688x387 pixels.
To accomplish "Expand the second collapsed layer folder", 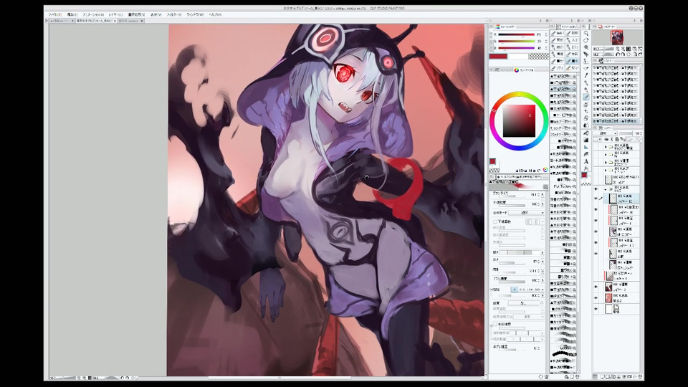I will point(606,154).
